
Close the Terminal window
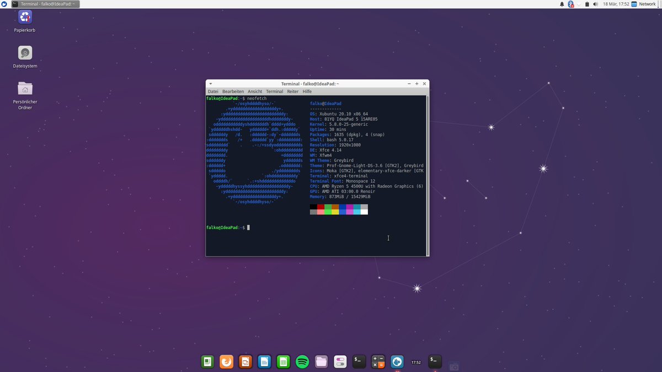[424, 84]
